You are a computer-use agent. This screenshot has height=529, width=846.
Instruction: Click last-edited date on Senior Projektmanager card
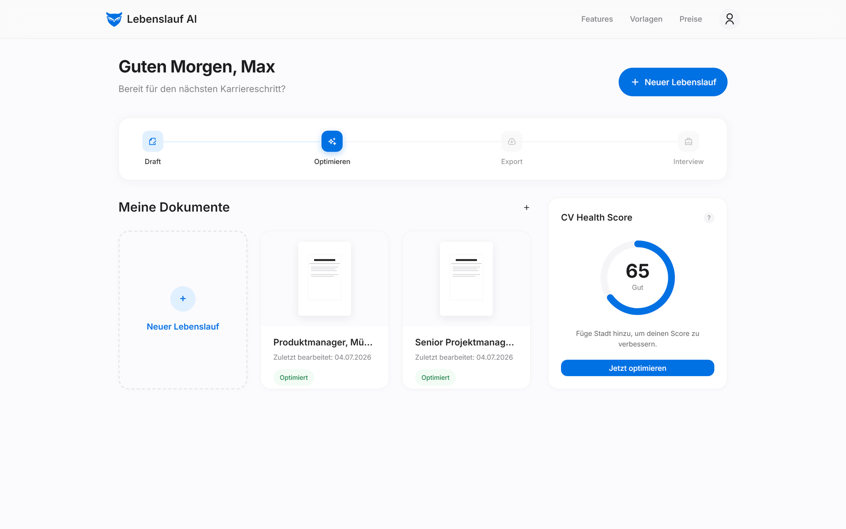464,358
